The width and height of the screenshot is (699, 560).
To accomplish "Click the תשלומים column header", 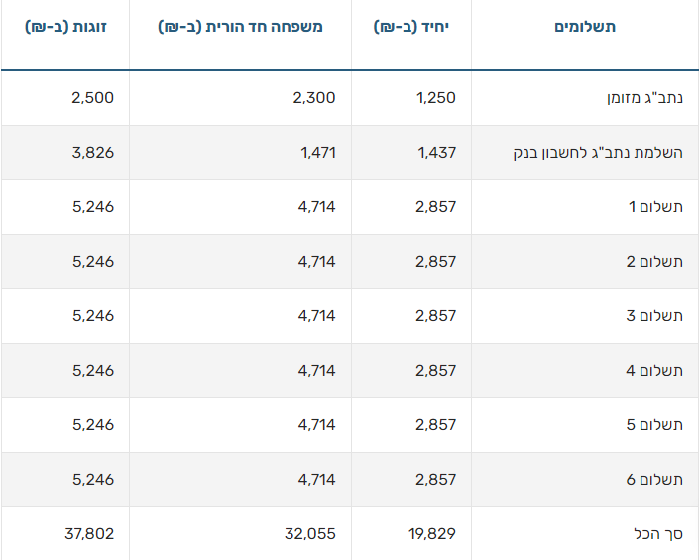I will [x=585, y=27].
